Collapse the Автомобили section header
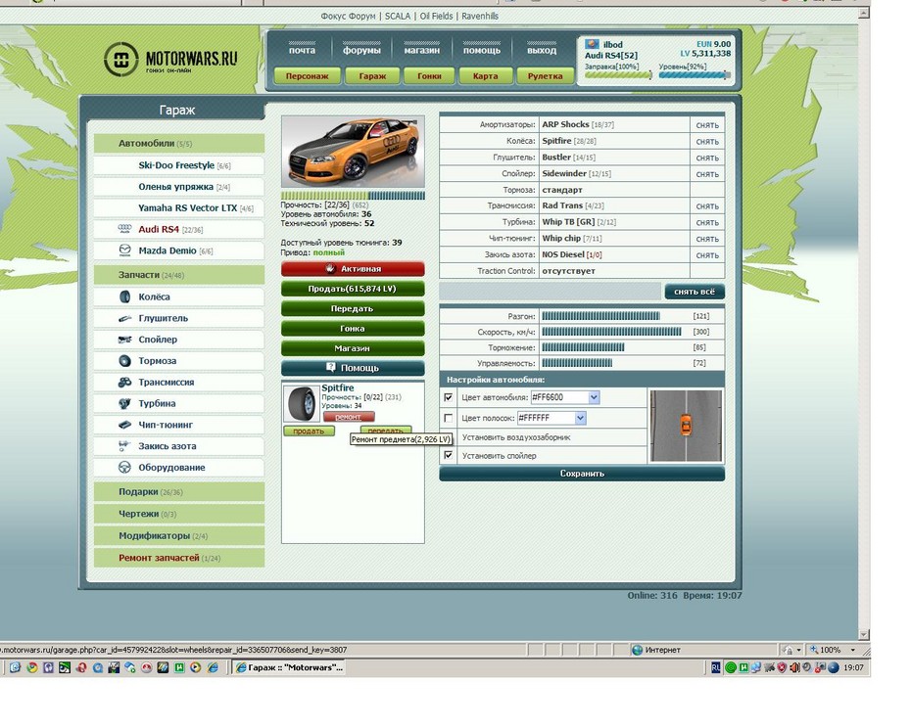This screenshot has height=728, width=911. point(179,144)
